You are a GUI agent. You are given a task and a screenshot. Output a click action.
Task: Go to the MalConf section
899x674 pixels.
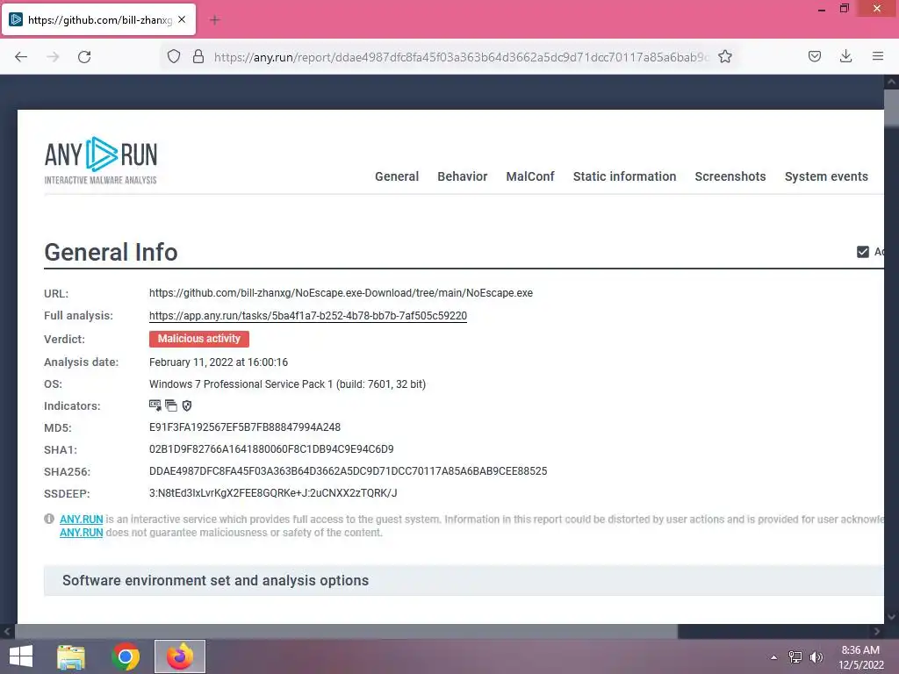(530, 176)
